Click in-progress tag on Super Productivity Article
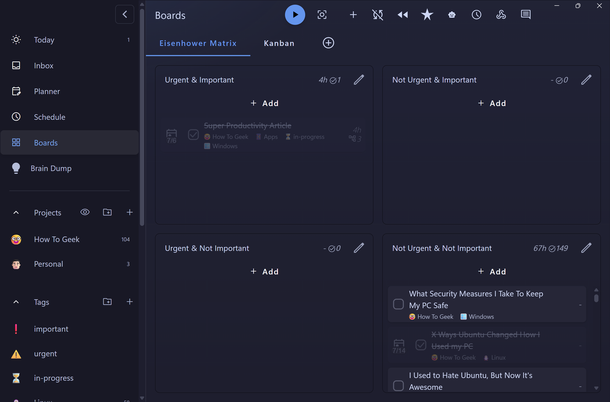The height and width of the screenshot is (402, 610). (x=305, y=137)
